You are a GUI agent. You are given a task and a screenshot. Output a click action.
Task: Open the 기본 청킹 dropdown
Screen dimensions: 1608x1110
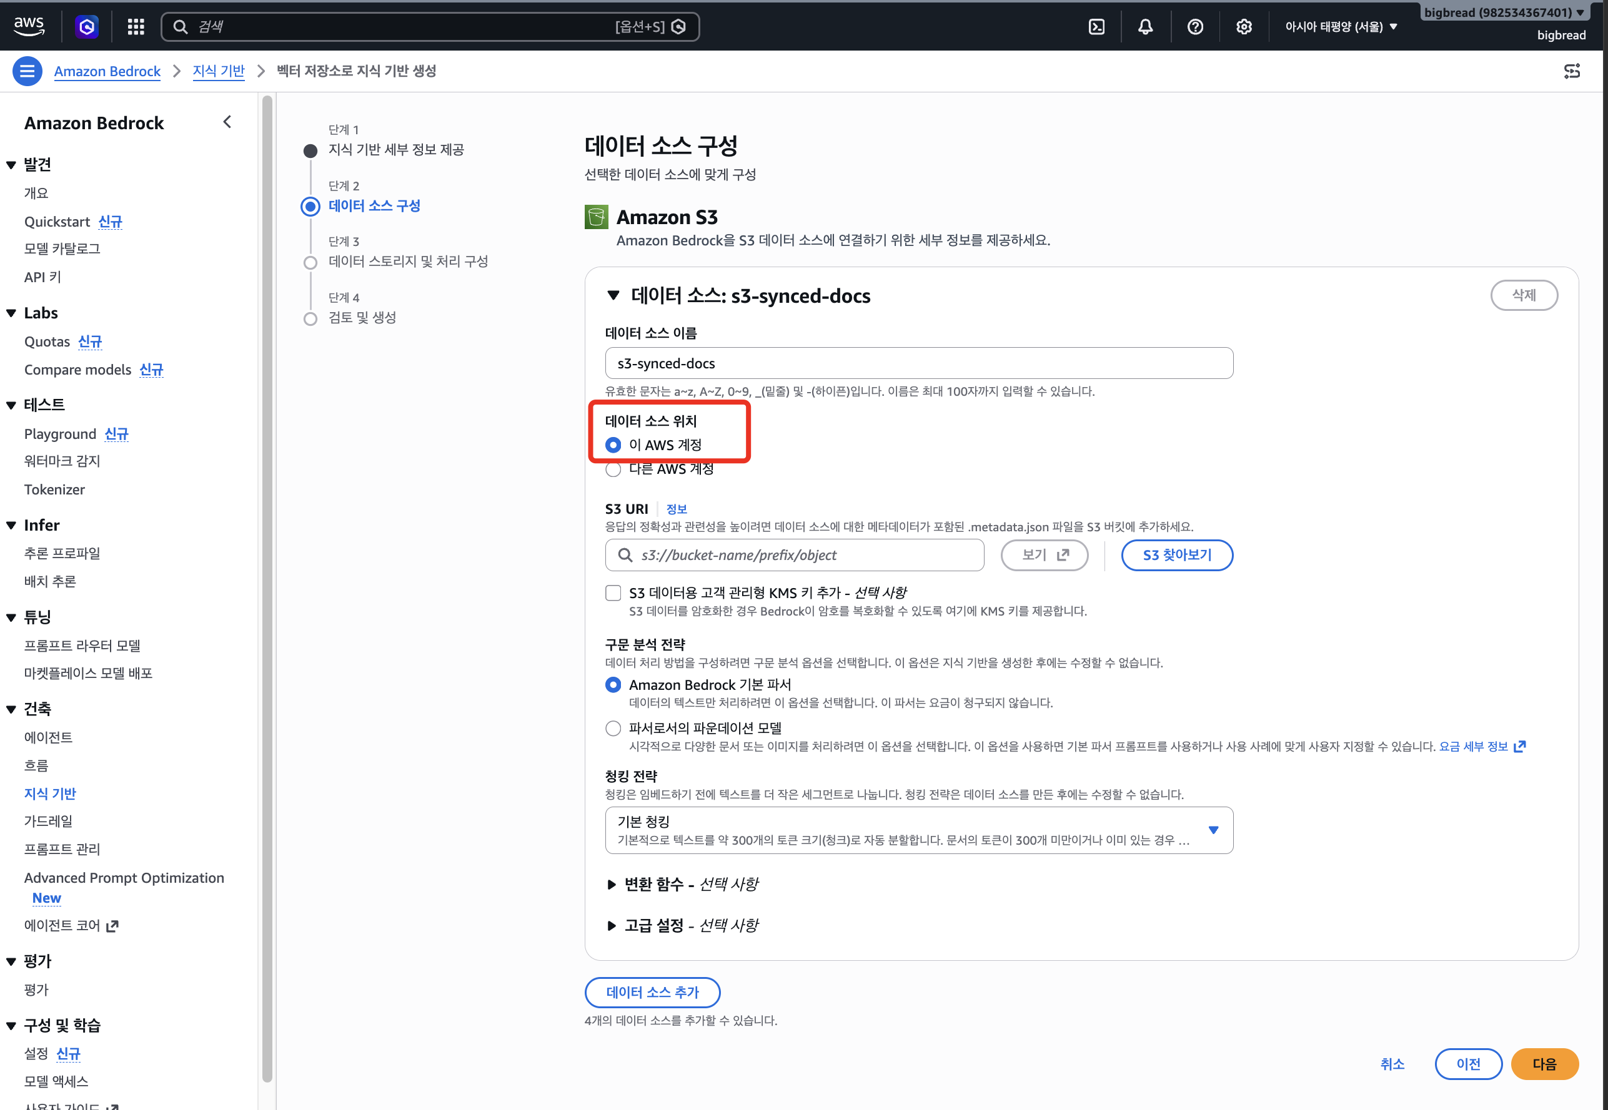coord(918,830)
